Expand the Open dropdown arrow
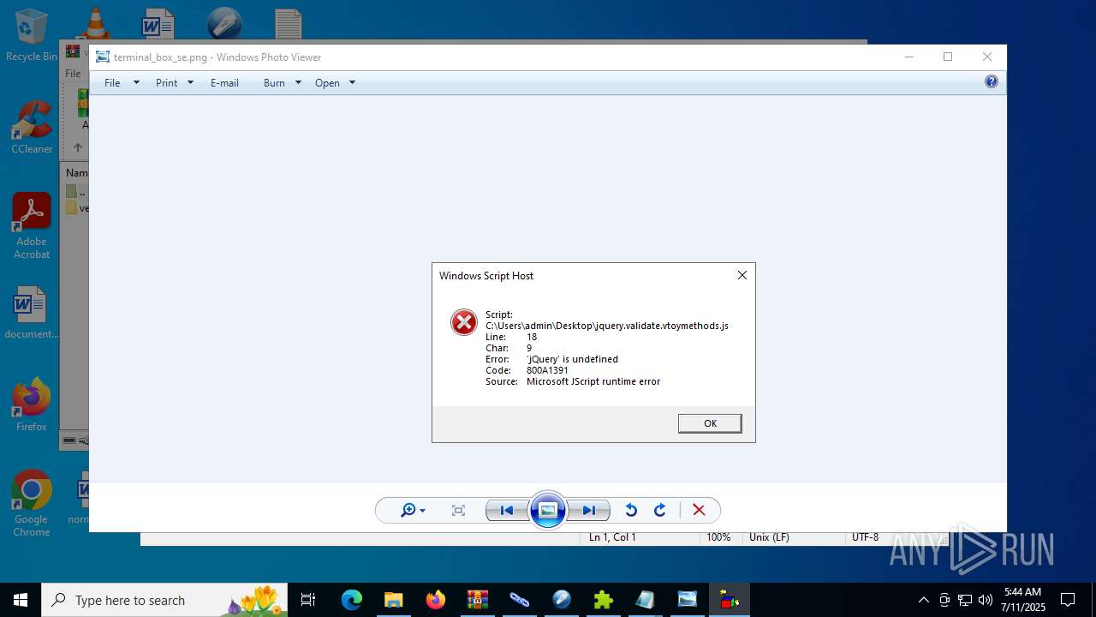Image resolution: width=1096 pixels, height=617 pixels. pos(352,83)
